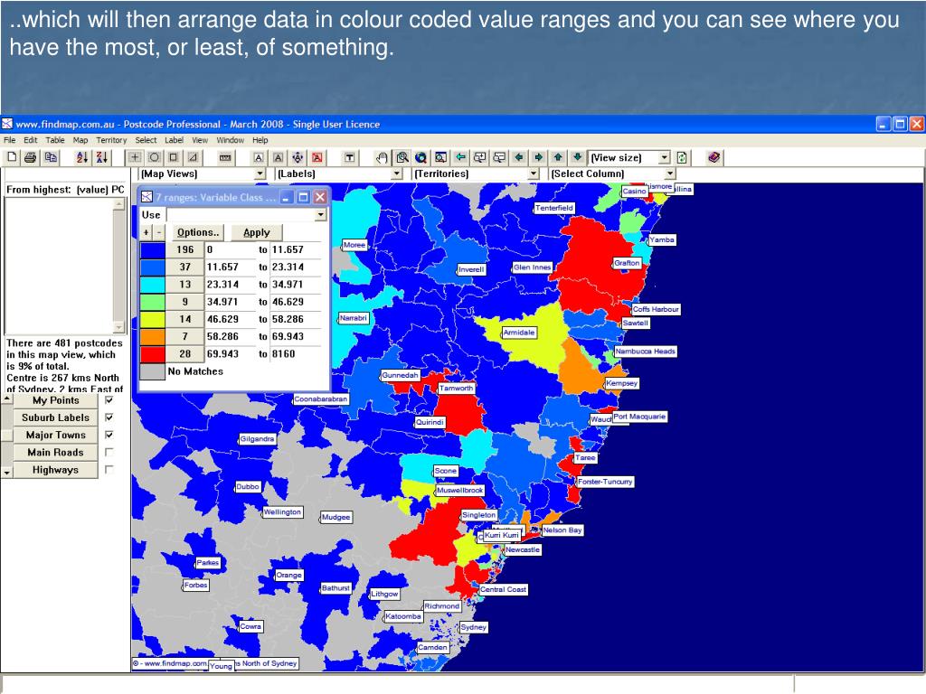Screen dimensions: 926x694
Task: Toggle the My Points checkbox
Action: point(109,400)
